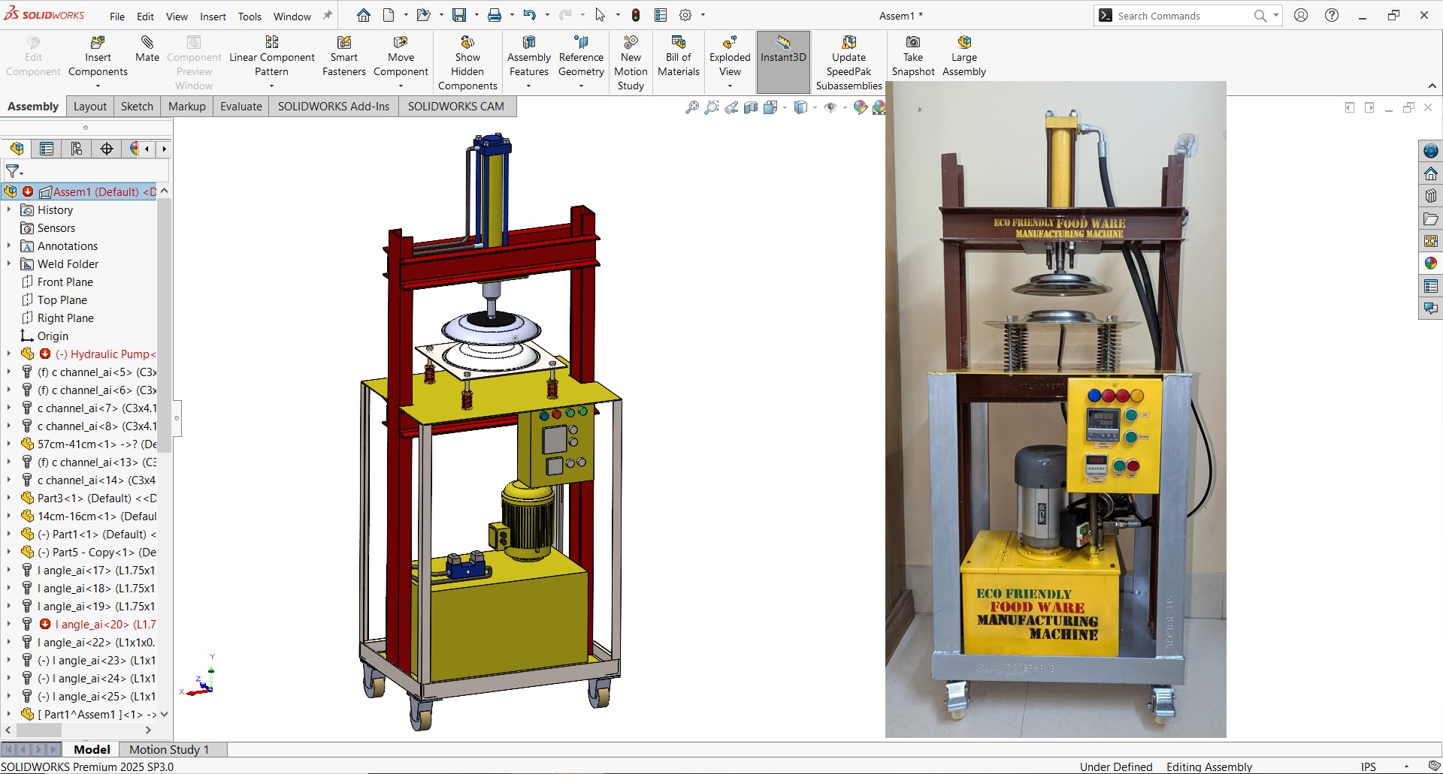The image size is (1443, 774).
Task: Click the Zoom to Area icon
Action: pyautogui.click(x=712, y=108)
